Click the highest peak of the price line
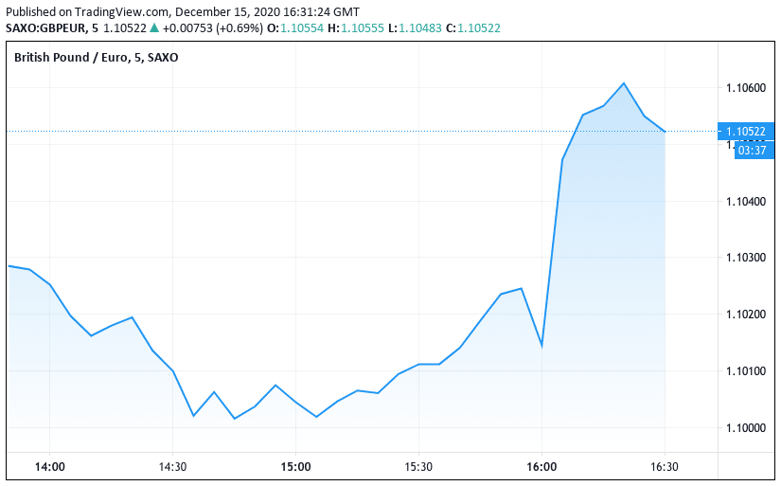Viewport: 781px width, 486px height. click(x=624, y=83)
